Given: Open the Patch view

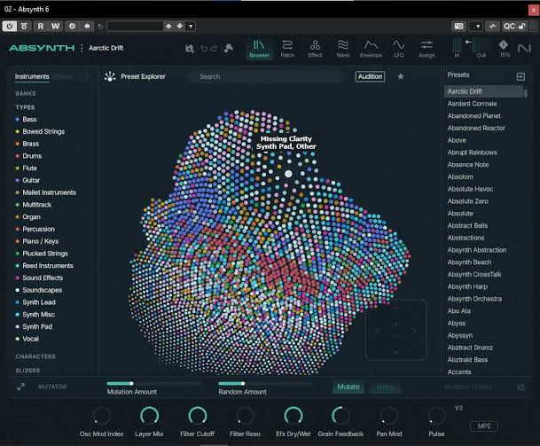Looking at the screenshot, I should (287, 49).
